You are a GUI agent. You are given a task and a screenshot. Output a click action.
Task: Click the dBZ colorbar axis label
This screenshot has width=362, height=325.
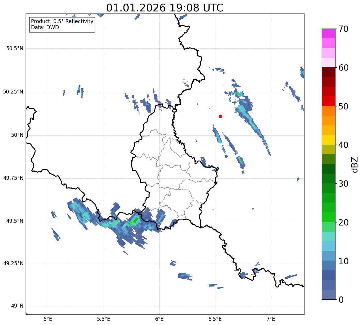[355, 164]
